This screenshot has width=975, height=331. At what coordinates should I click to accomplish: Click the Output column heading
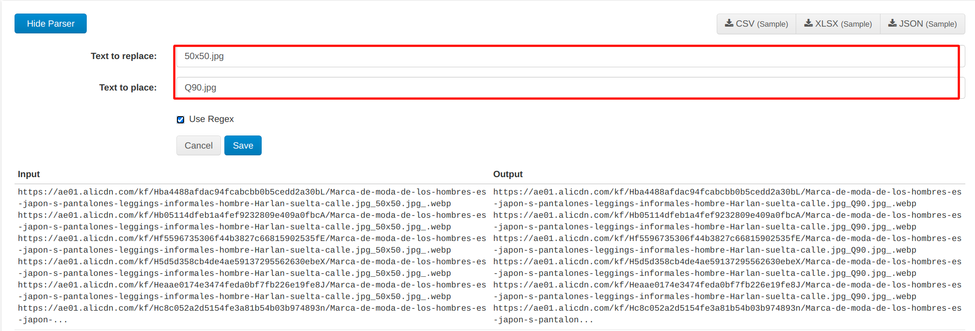pos(508,174)
